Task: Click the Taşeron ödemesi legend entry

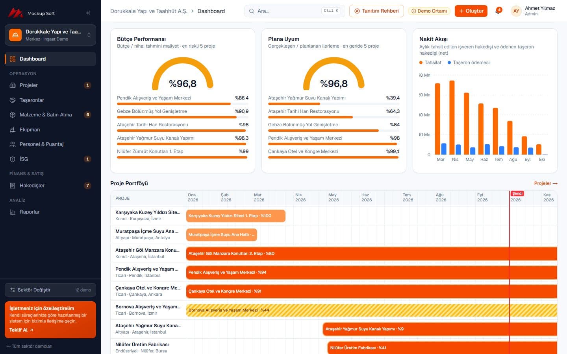Action: click(469, 63)
